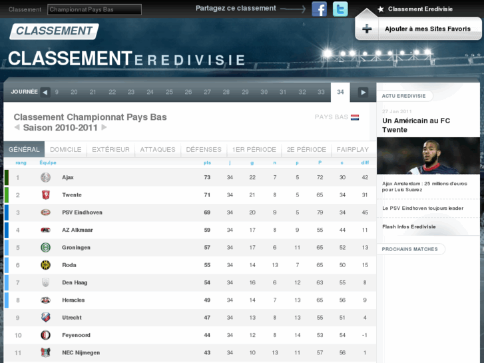Select journée 27

point(207,92)
